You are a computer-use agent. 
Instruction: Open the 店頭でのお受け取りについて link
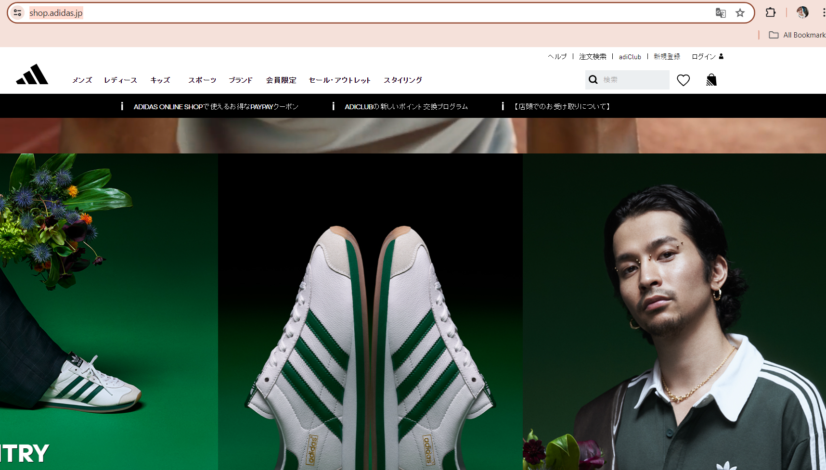(562, 106)
